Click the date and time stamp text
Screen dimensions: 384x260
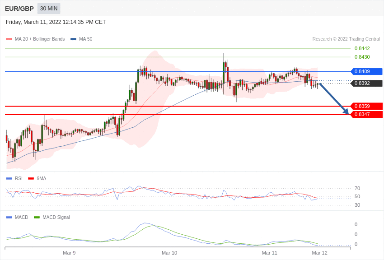[x=56, y=22]
